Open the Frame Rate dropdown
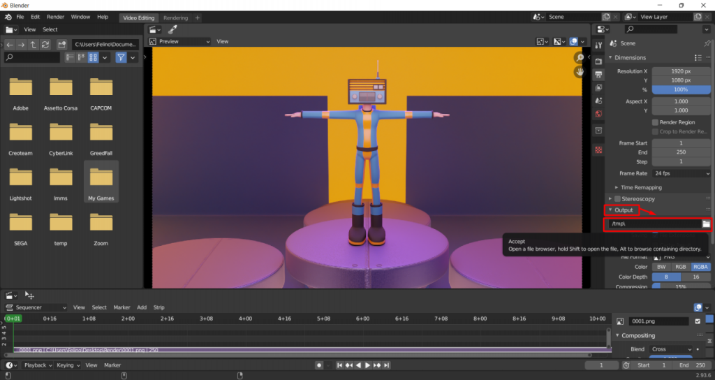This screenshot has height=380, width=715. coord(681,173)
